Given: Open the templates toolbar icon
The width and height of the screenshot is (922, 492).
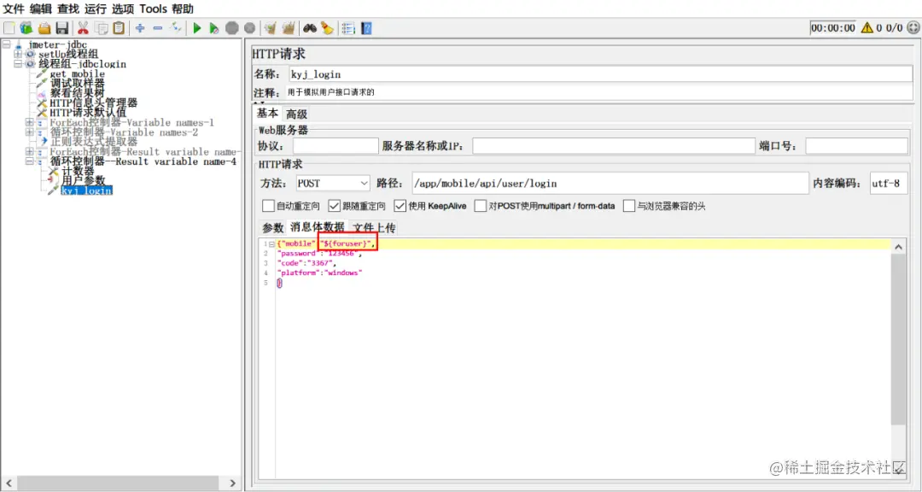Looking at the screenshot, I should click(26, 27).
